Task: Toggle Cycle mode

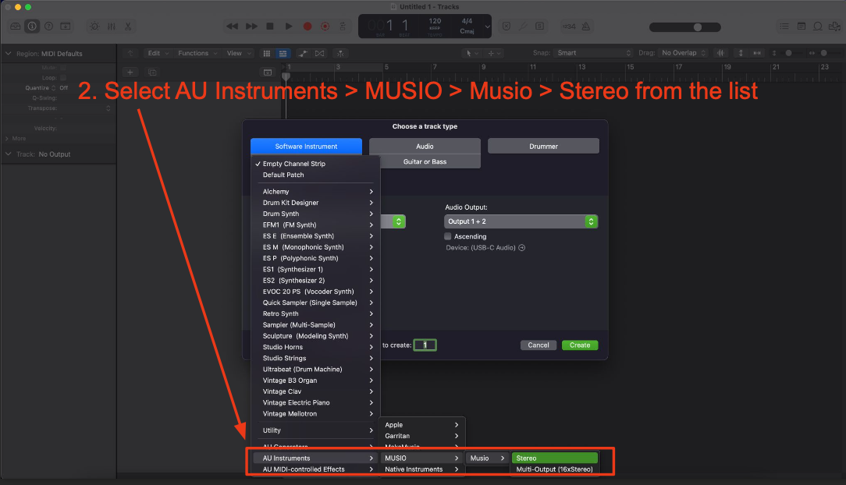Action: point(343,26)
